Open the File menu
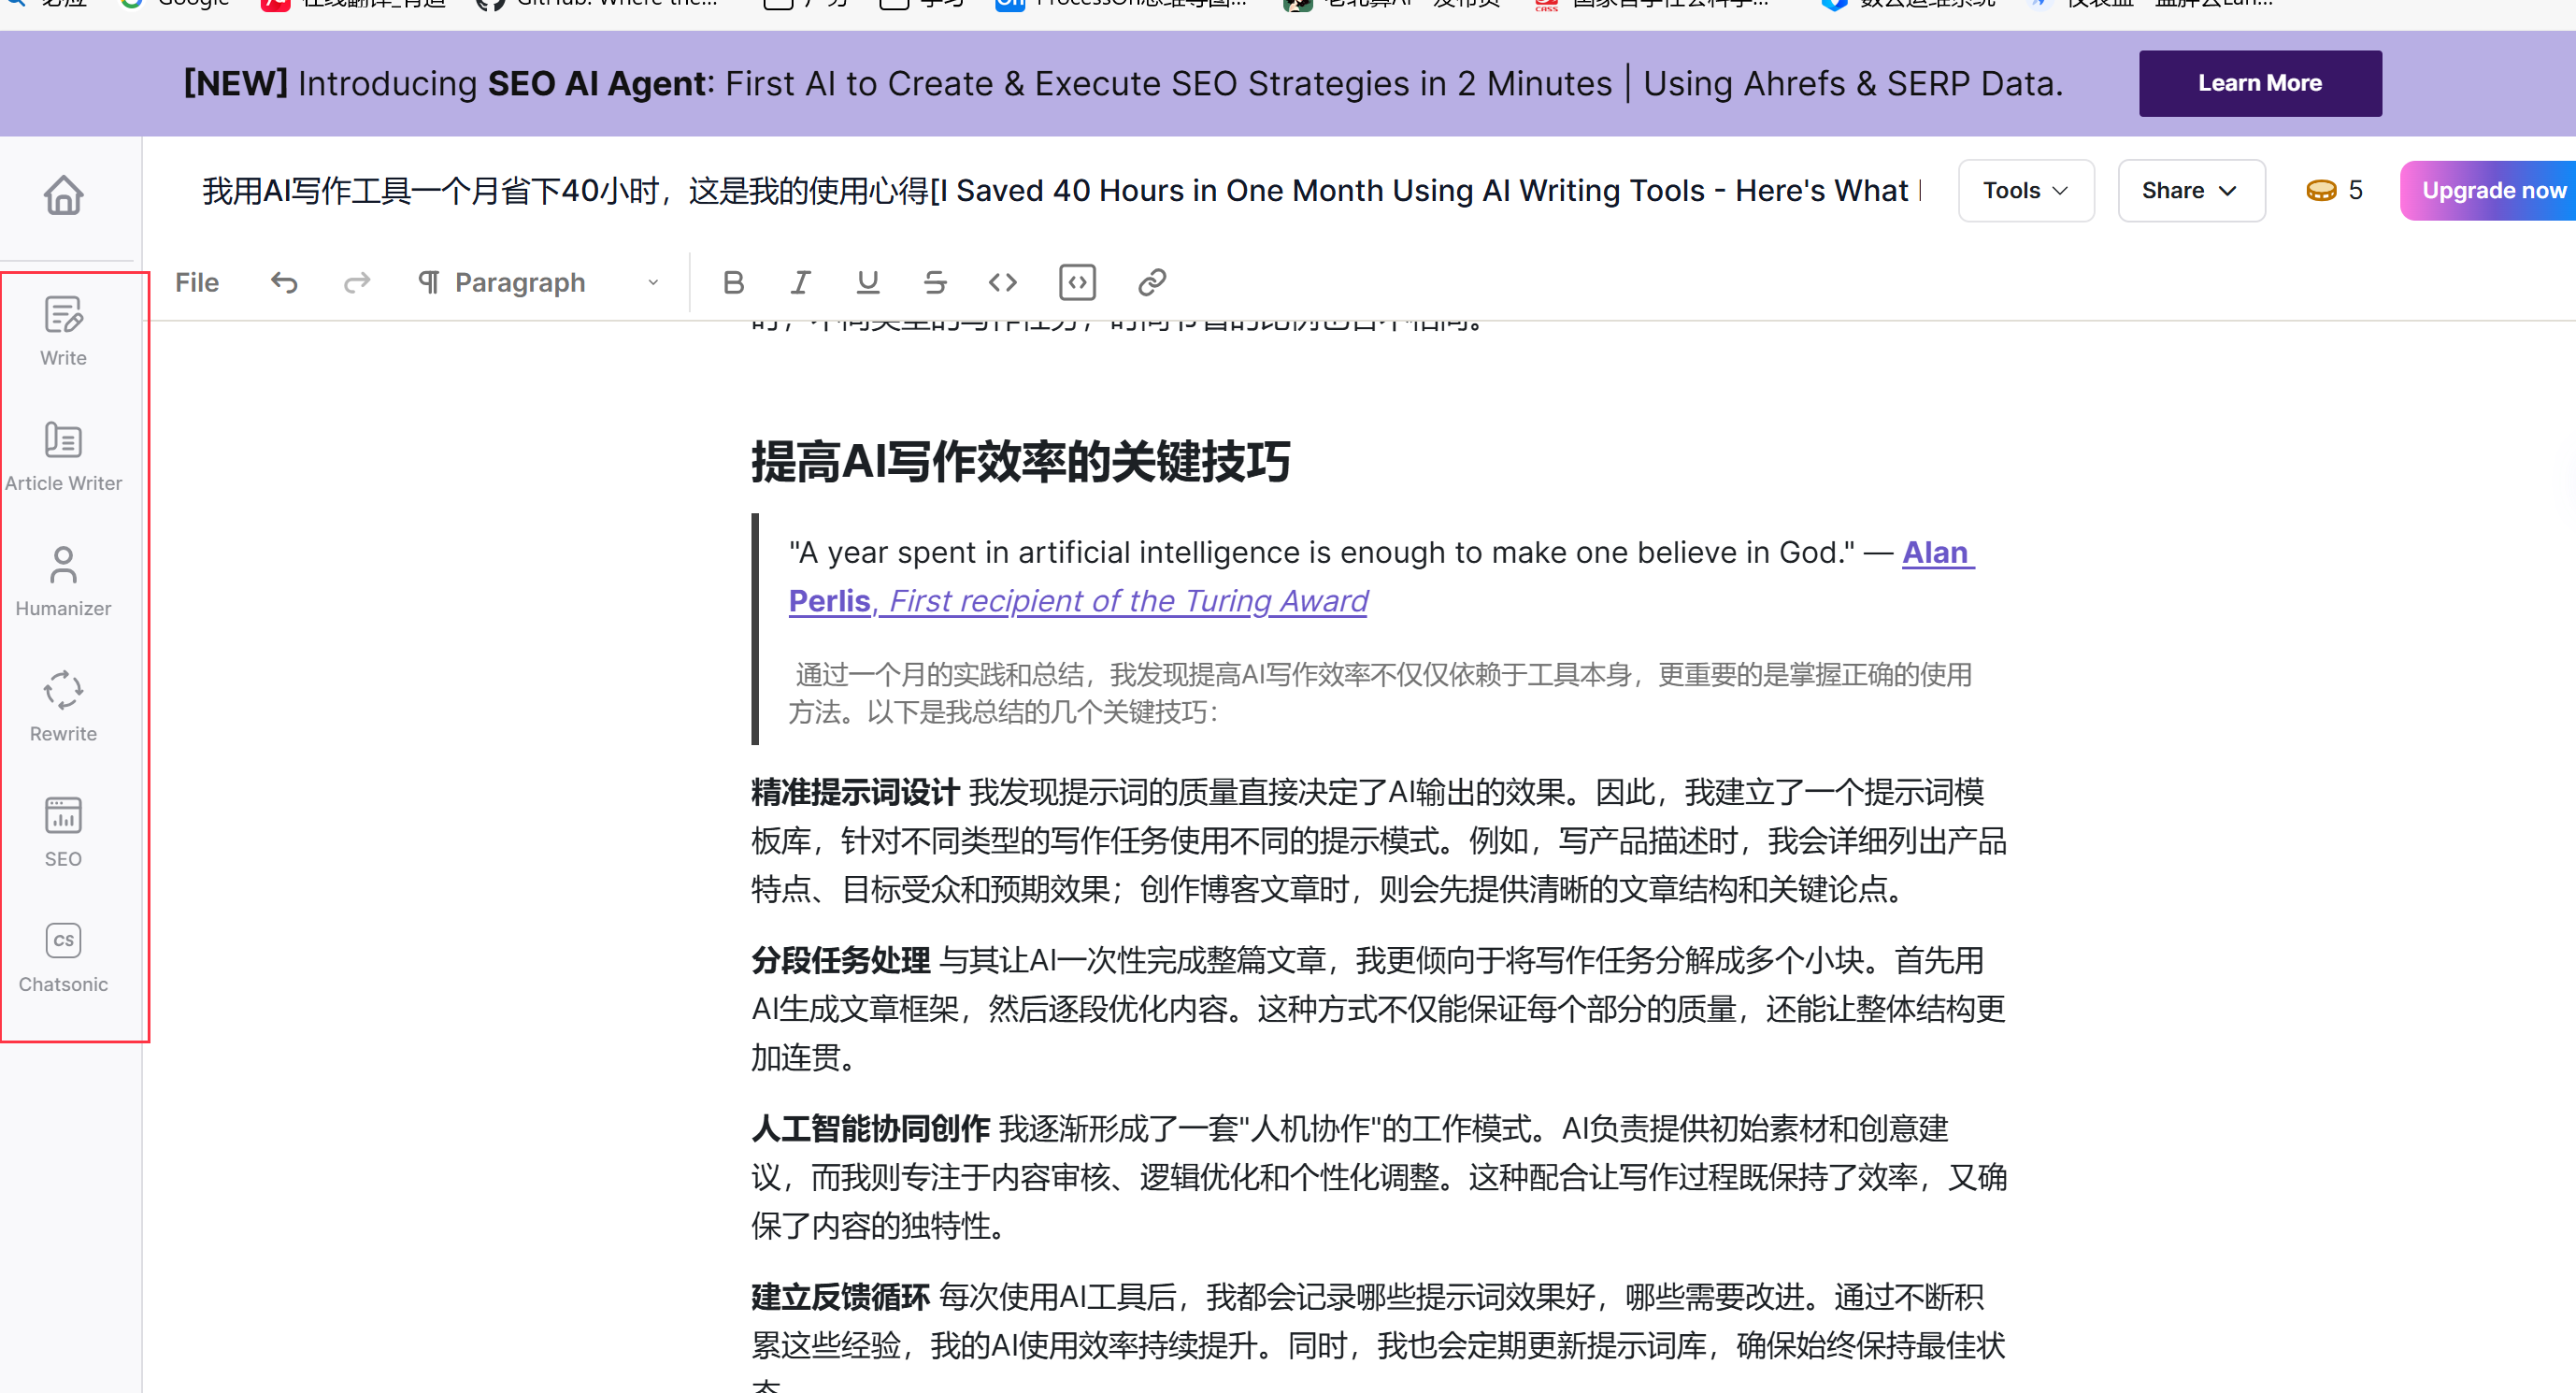2576x1393 pixels. pos(196,282)
